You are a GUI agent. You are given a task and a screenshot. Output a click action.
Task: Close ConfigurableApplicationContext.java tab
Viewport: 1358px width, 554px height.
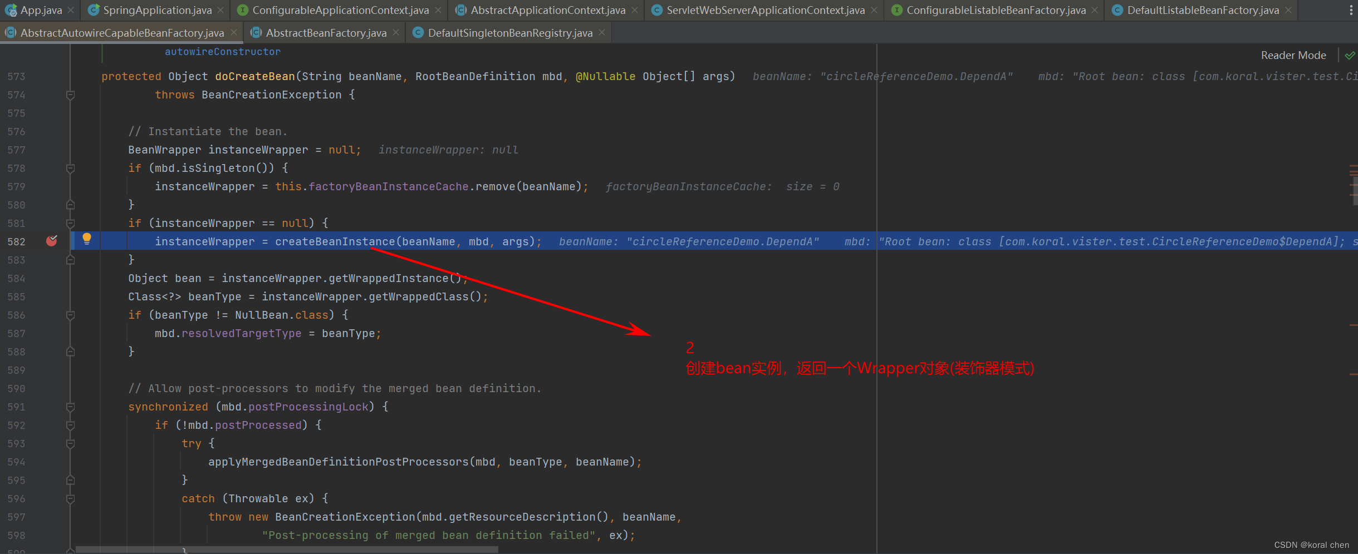pyautogui.click(x=438, y=10)
